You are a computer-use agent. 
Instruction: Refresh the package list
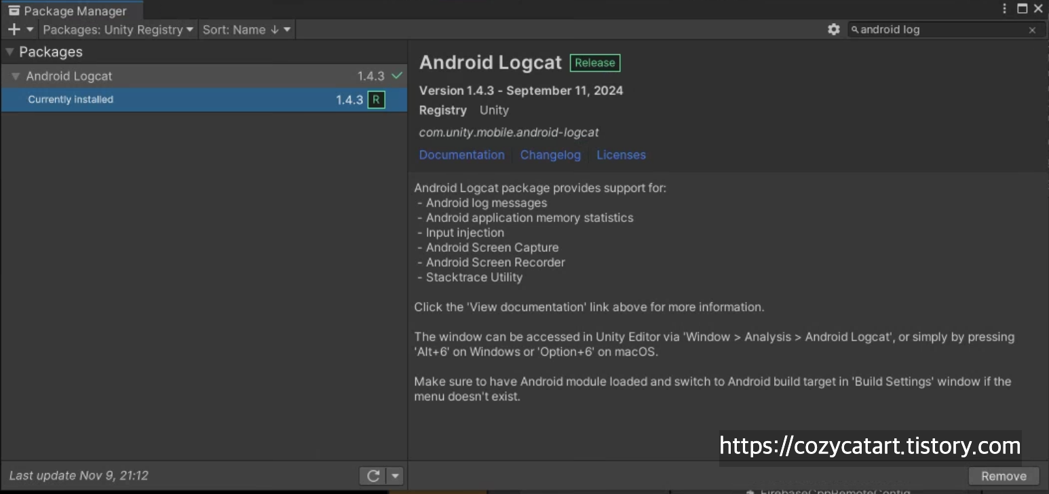(373, 476)
